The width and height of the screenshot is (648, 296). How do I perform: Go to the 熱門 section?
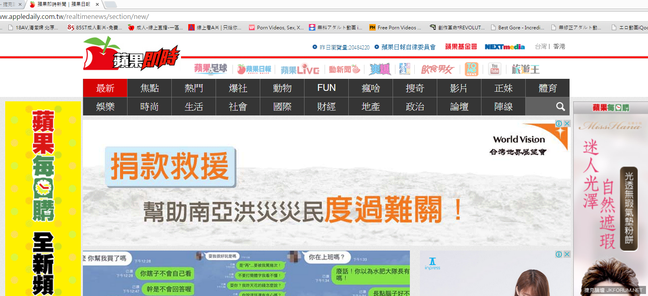(x=194, y=88)
